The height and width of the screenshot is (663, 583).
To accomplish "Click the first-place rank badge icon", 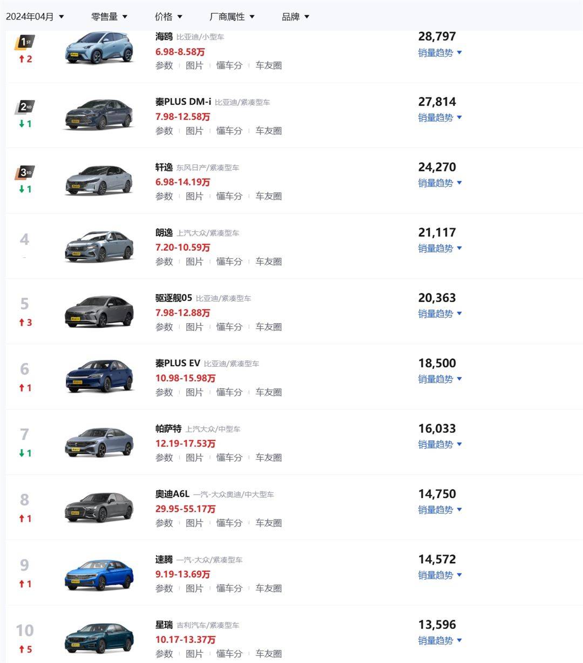I will coord(25,42).
